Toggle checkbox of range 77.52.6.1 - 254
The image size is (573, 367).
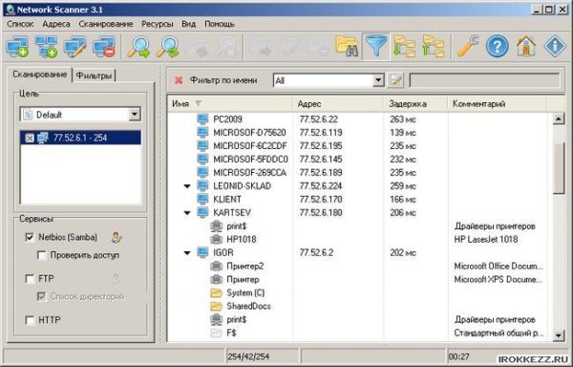pyautogui.click(x=30, y=138)
